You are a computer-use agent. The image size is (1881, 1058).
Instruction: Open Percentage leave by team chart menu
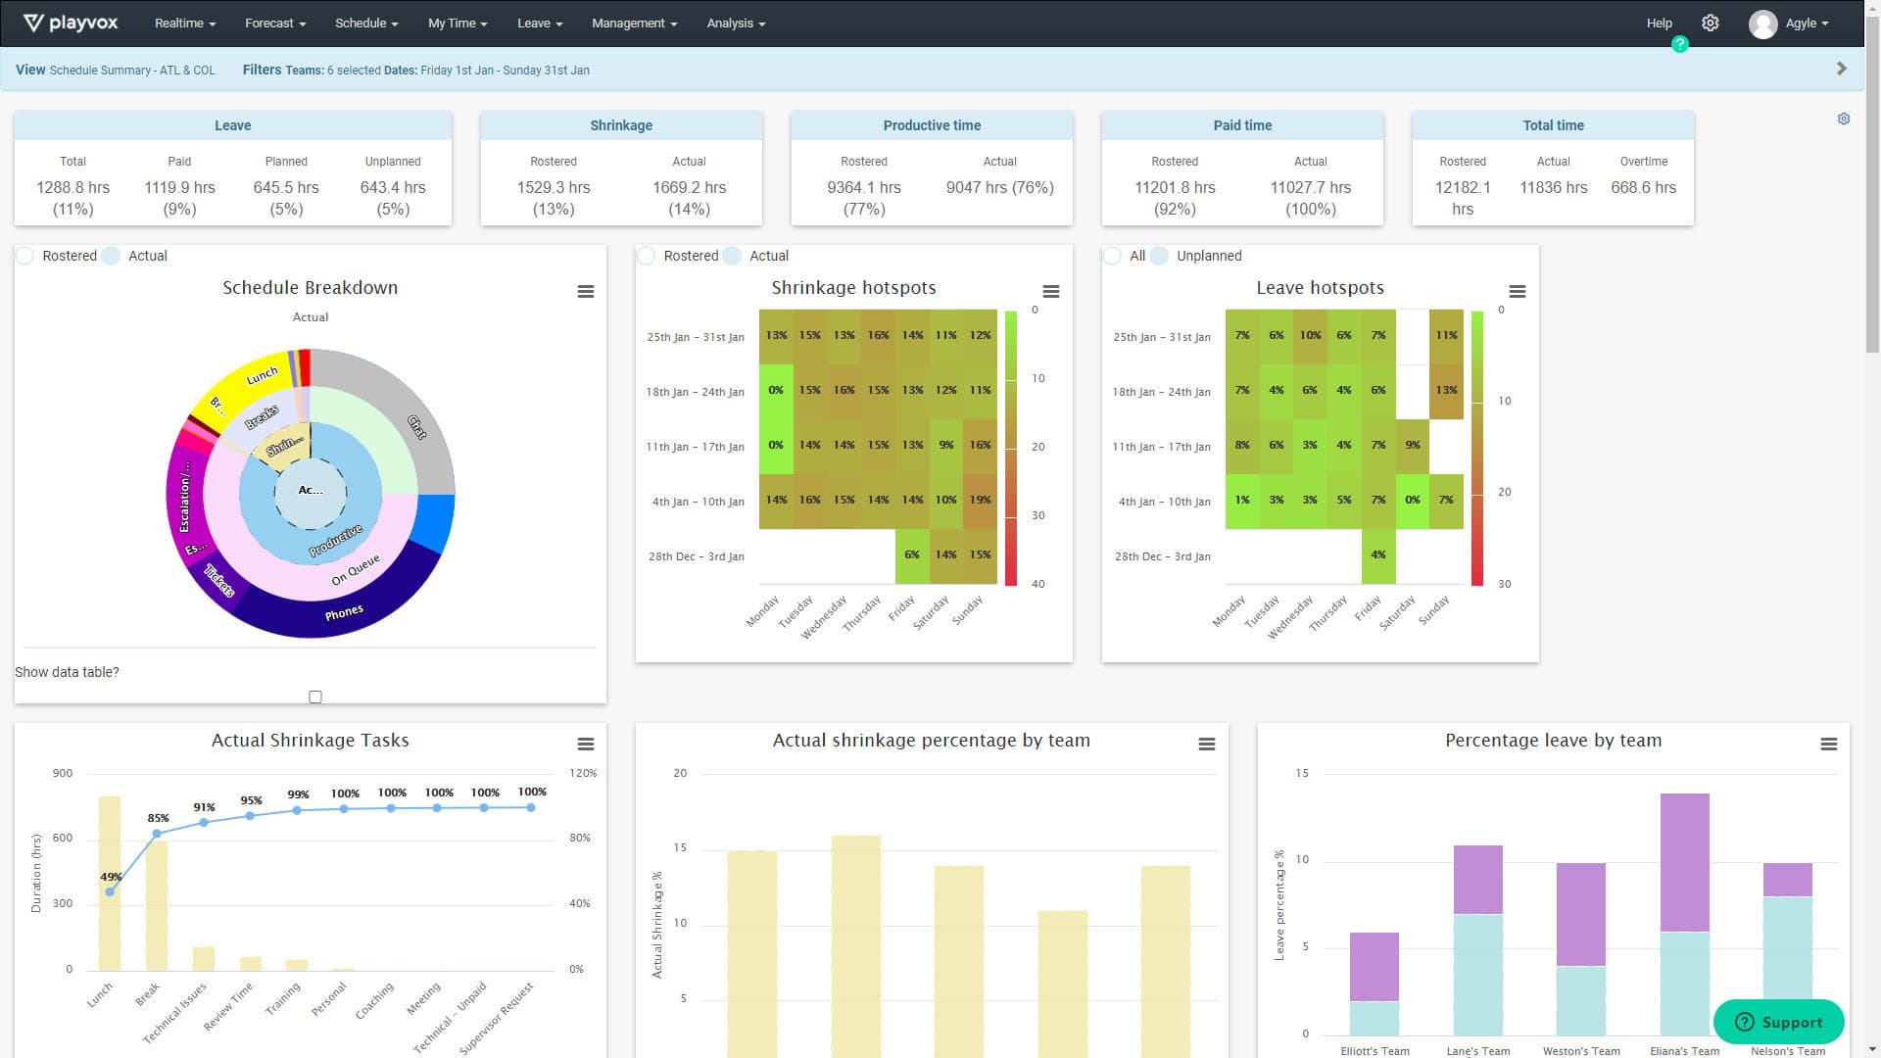click(x=1829, y=745)
